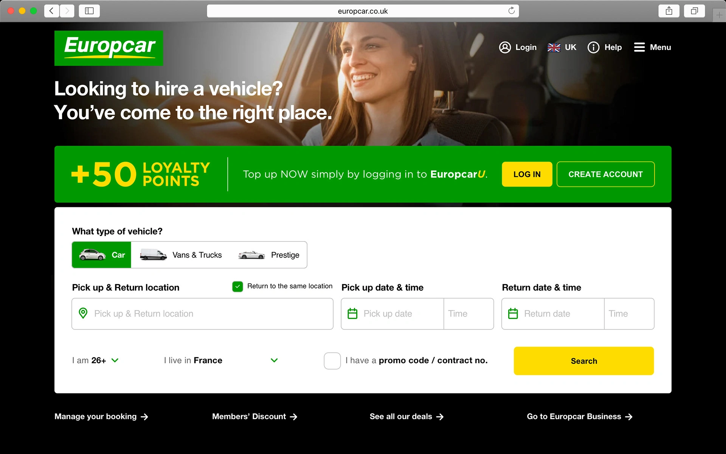Click the return date calendar icon

tap(513, 314)
